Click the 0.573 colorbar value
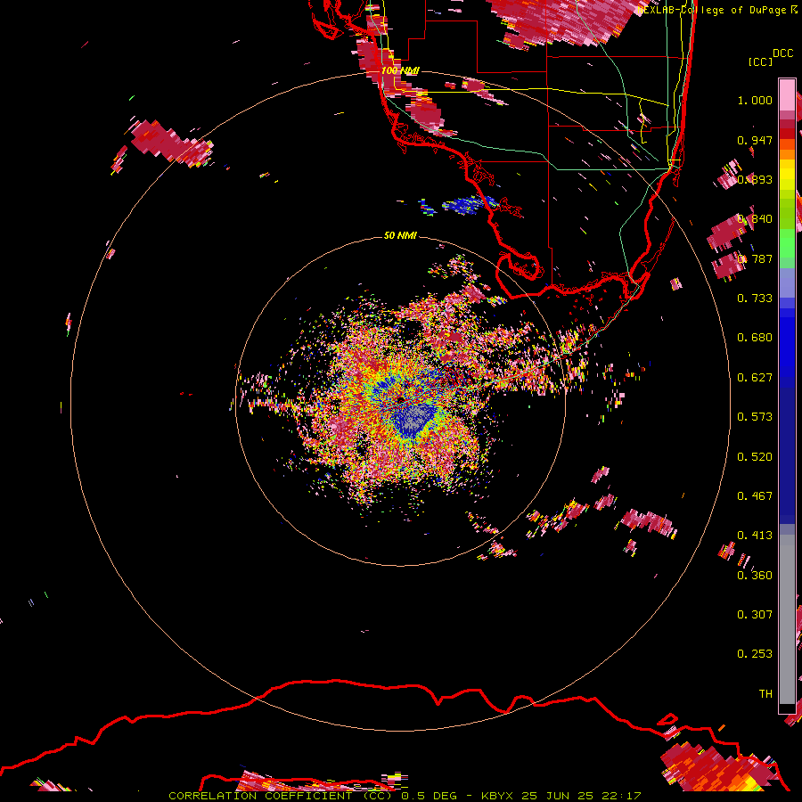 pos(755,417)
